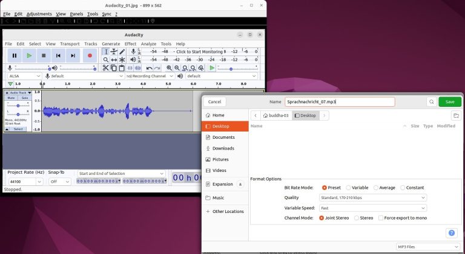
Task: Open the playback meter speaker icon
Action: pyautogui.click(x=133, y=60)
